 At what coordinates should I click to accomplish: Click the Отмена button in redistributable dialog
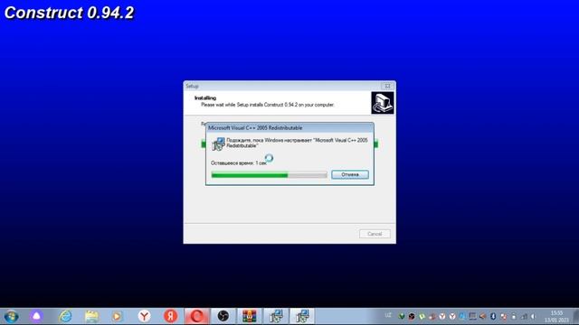coord(350,174)
